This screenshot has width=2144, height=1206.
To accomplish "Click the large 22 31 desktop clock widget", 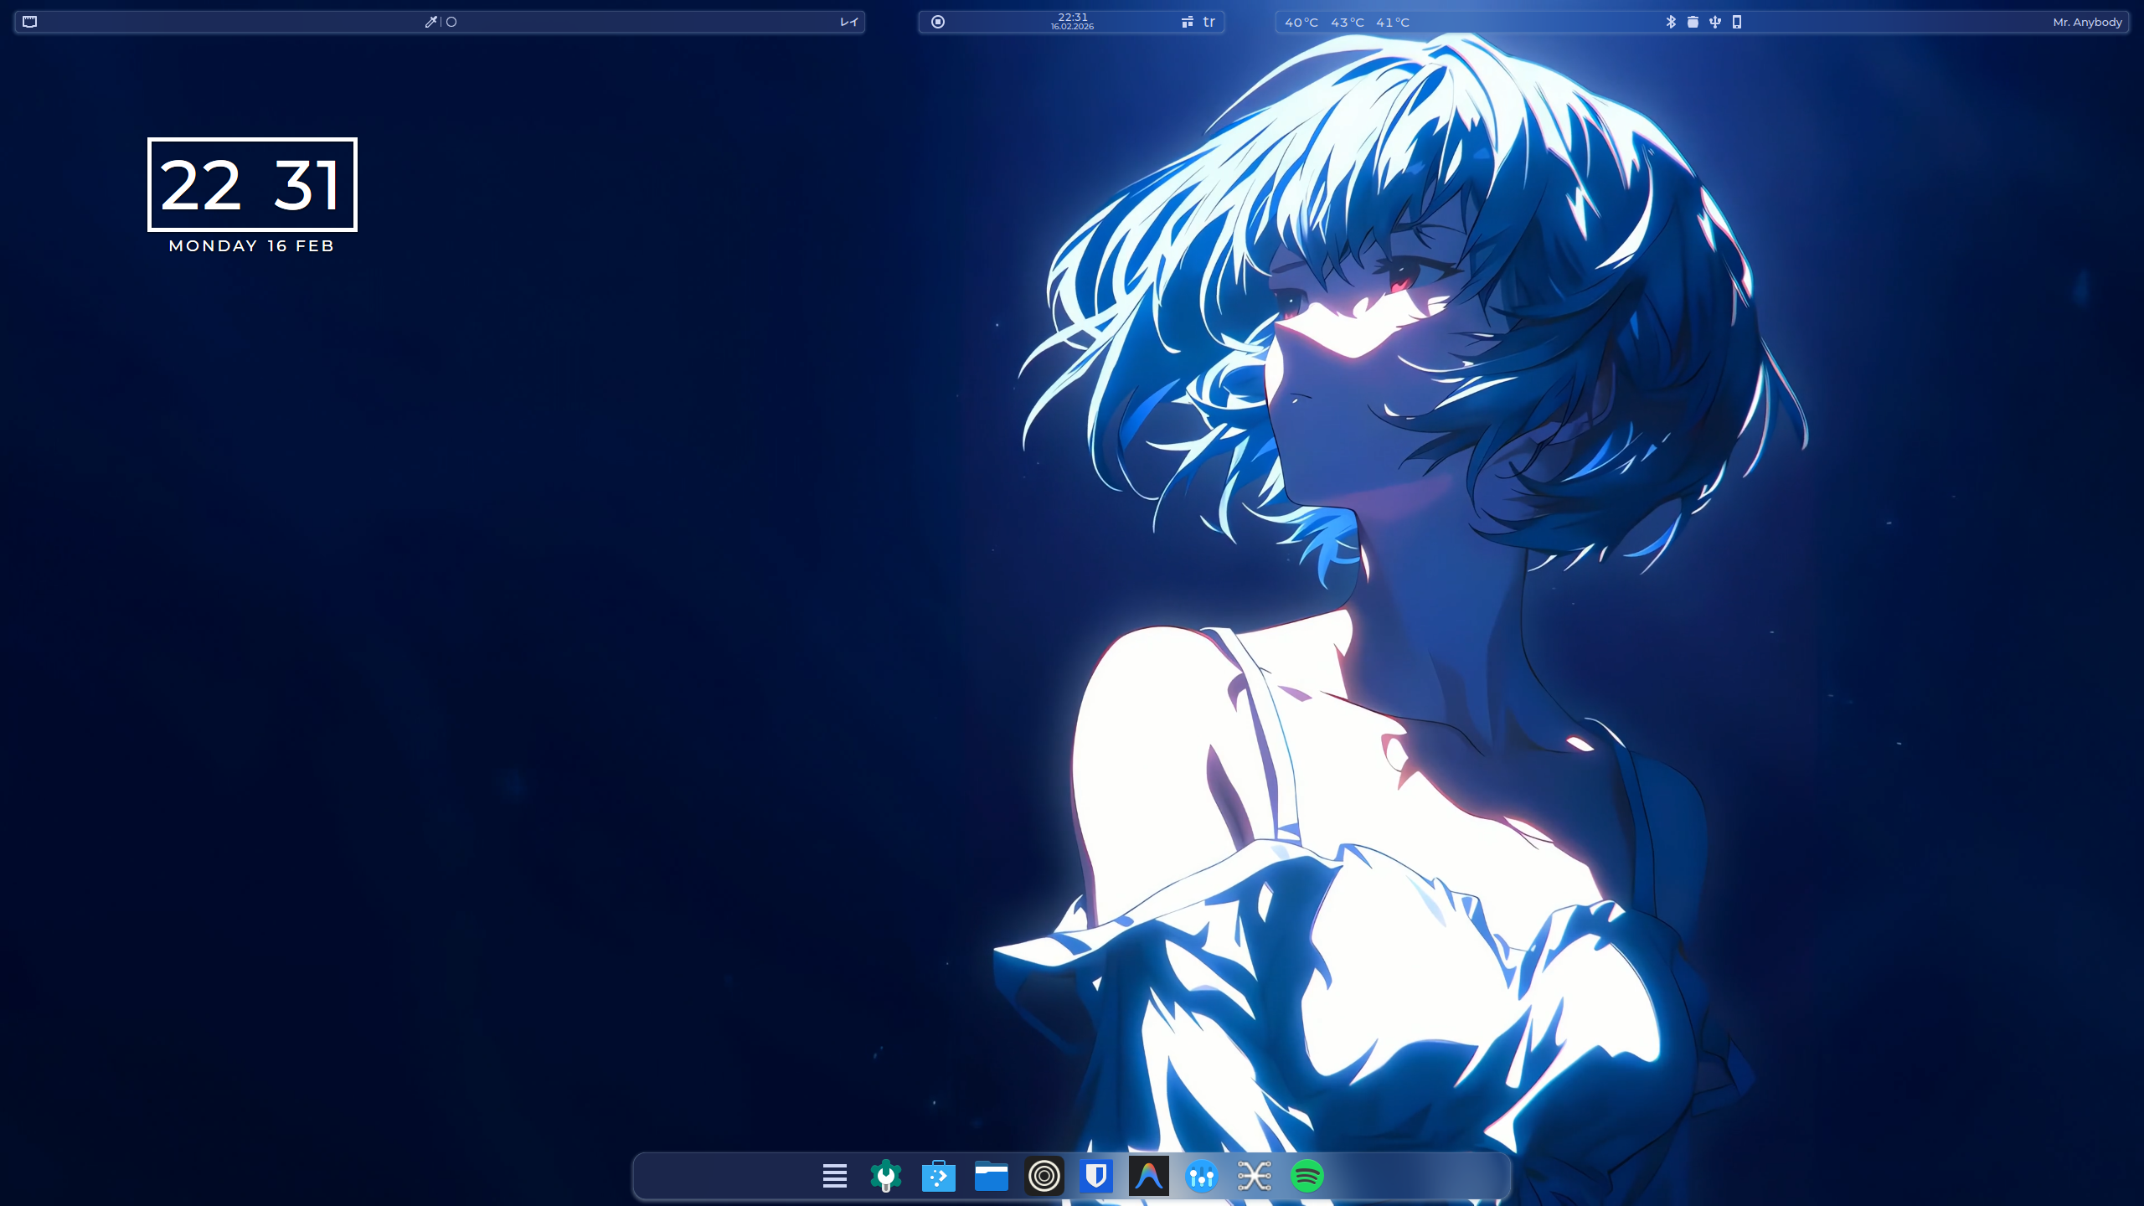I will pyautogui.click(x=252, y=184).
